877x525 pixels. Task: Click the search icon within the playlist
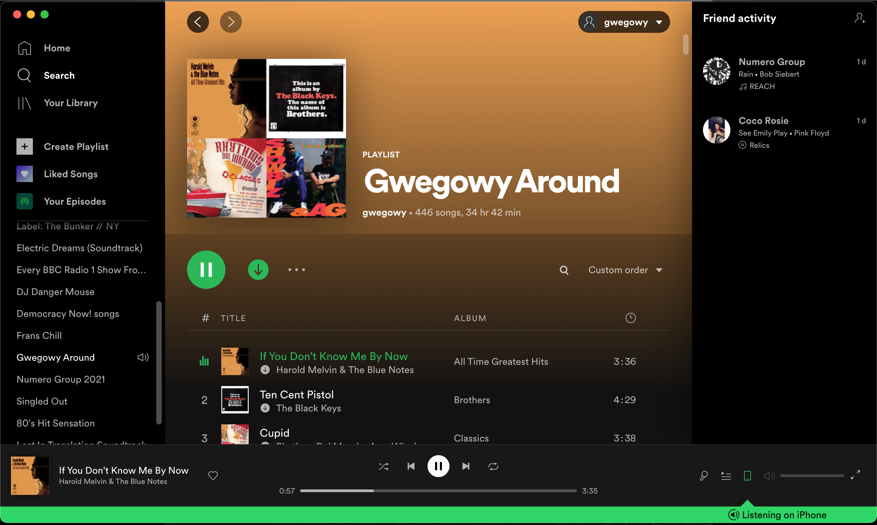(x=564, y=270)
